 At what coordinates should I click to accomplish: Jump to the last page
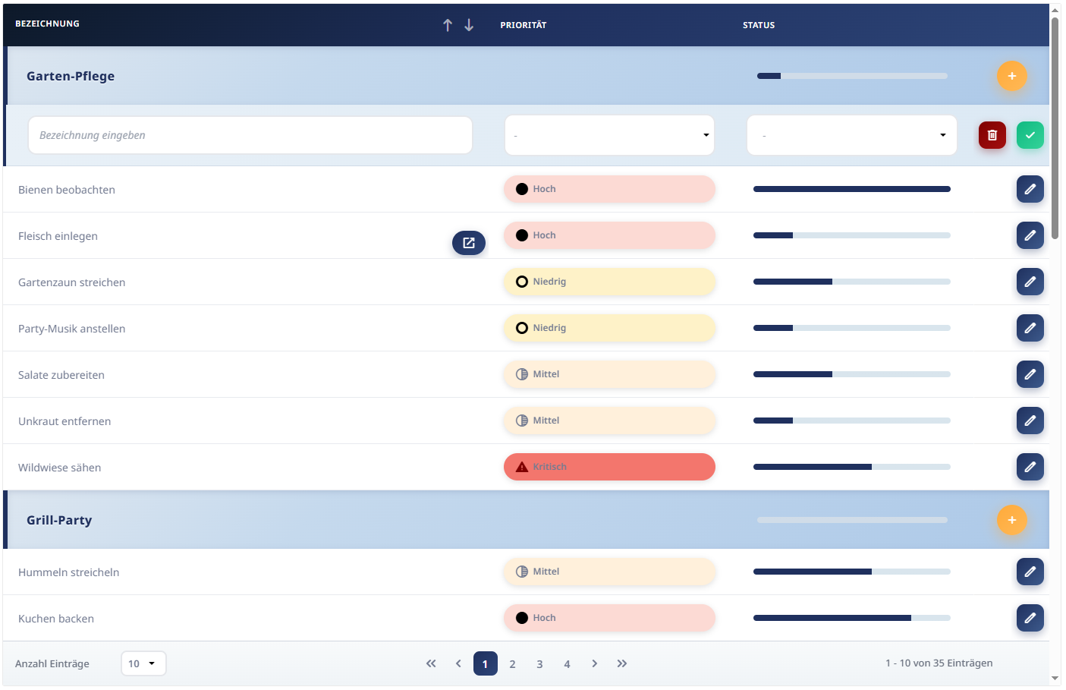tap(621, 663)
